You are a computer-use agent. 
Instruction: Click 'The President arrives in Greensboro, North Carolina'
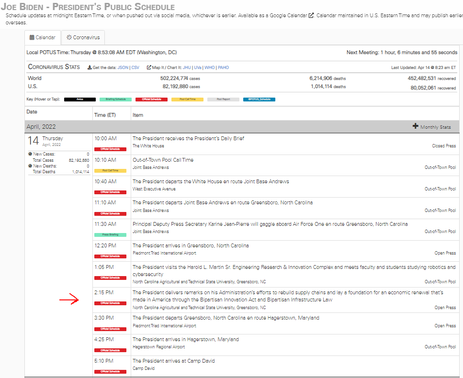point(191,245)
